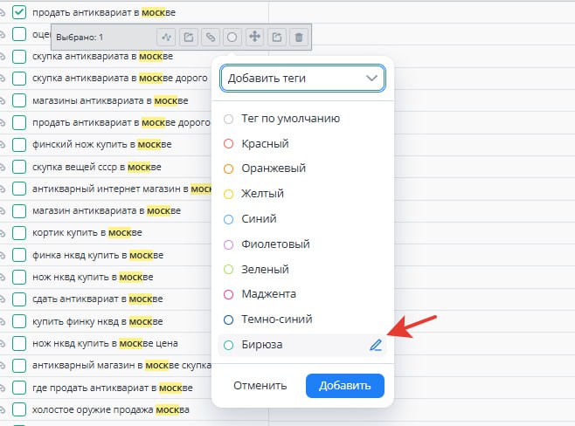Viewport: 575px width, 426px height.
Task: Click the trash delete icon in toolbar
Action: click(299, 37)
